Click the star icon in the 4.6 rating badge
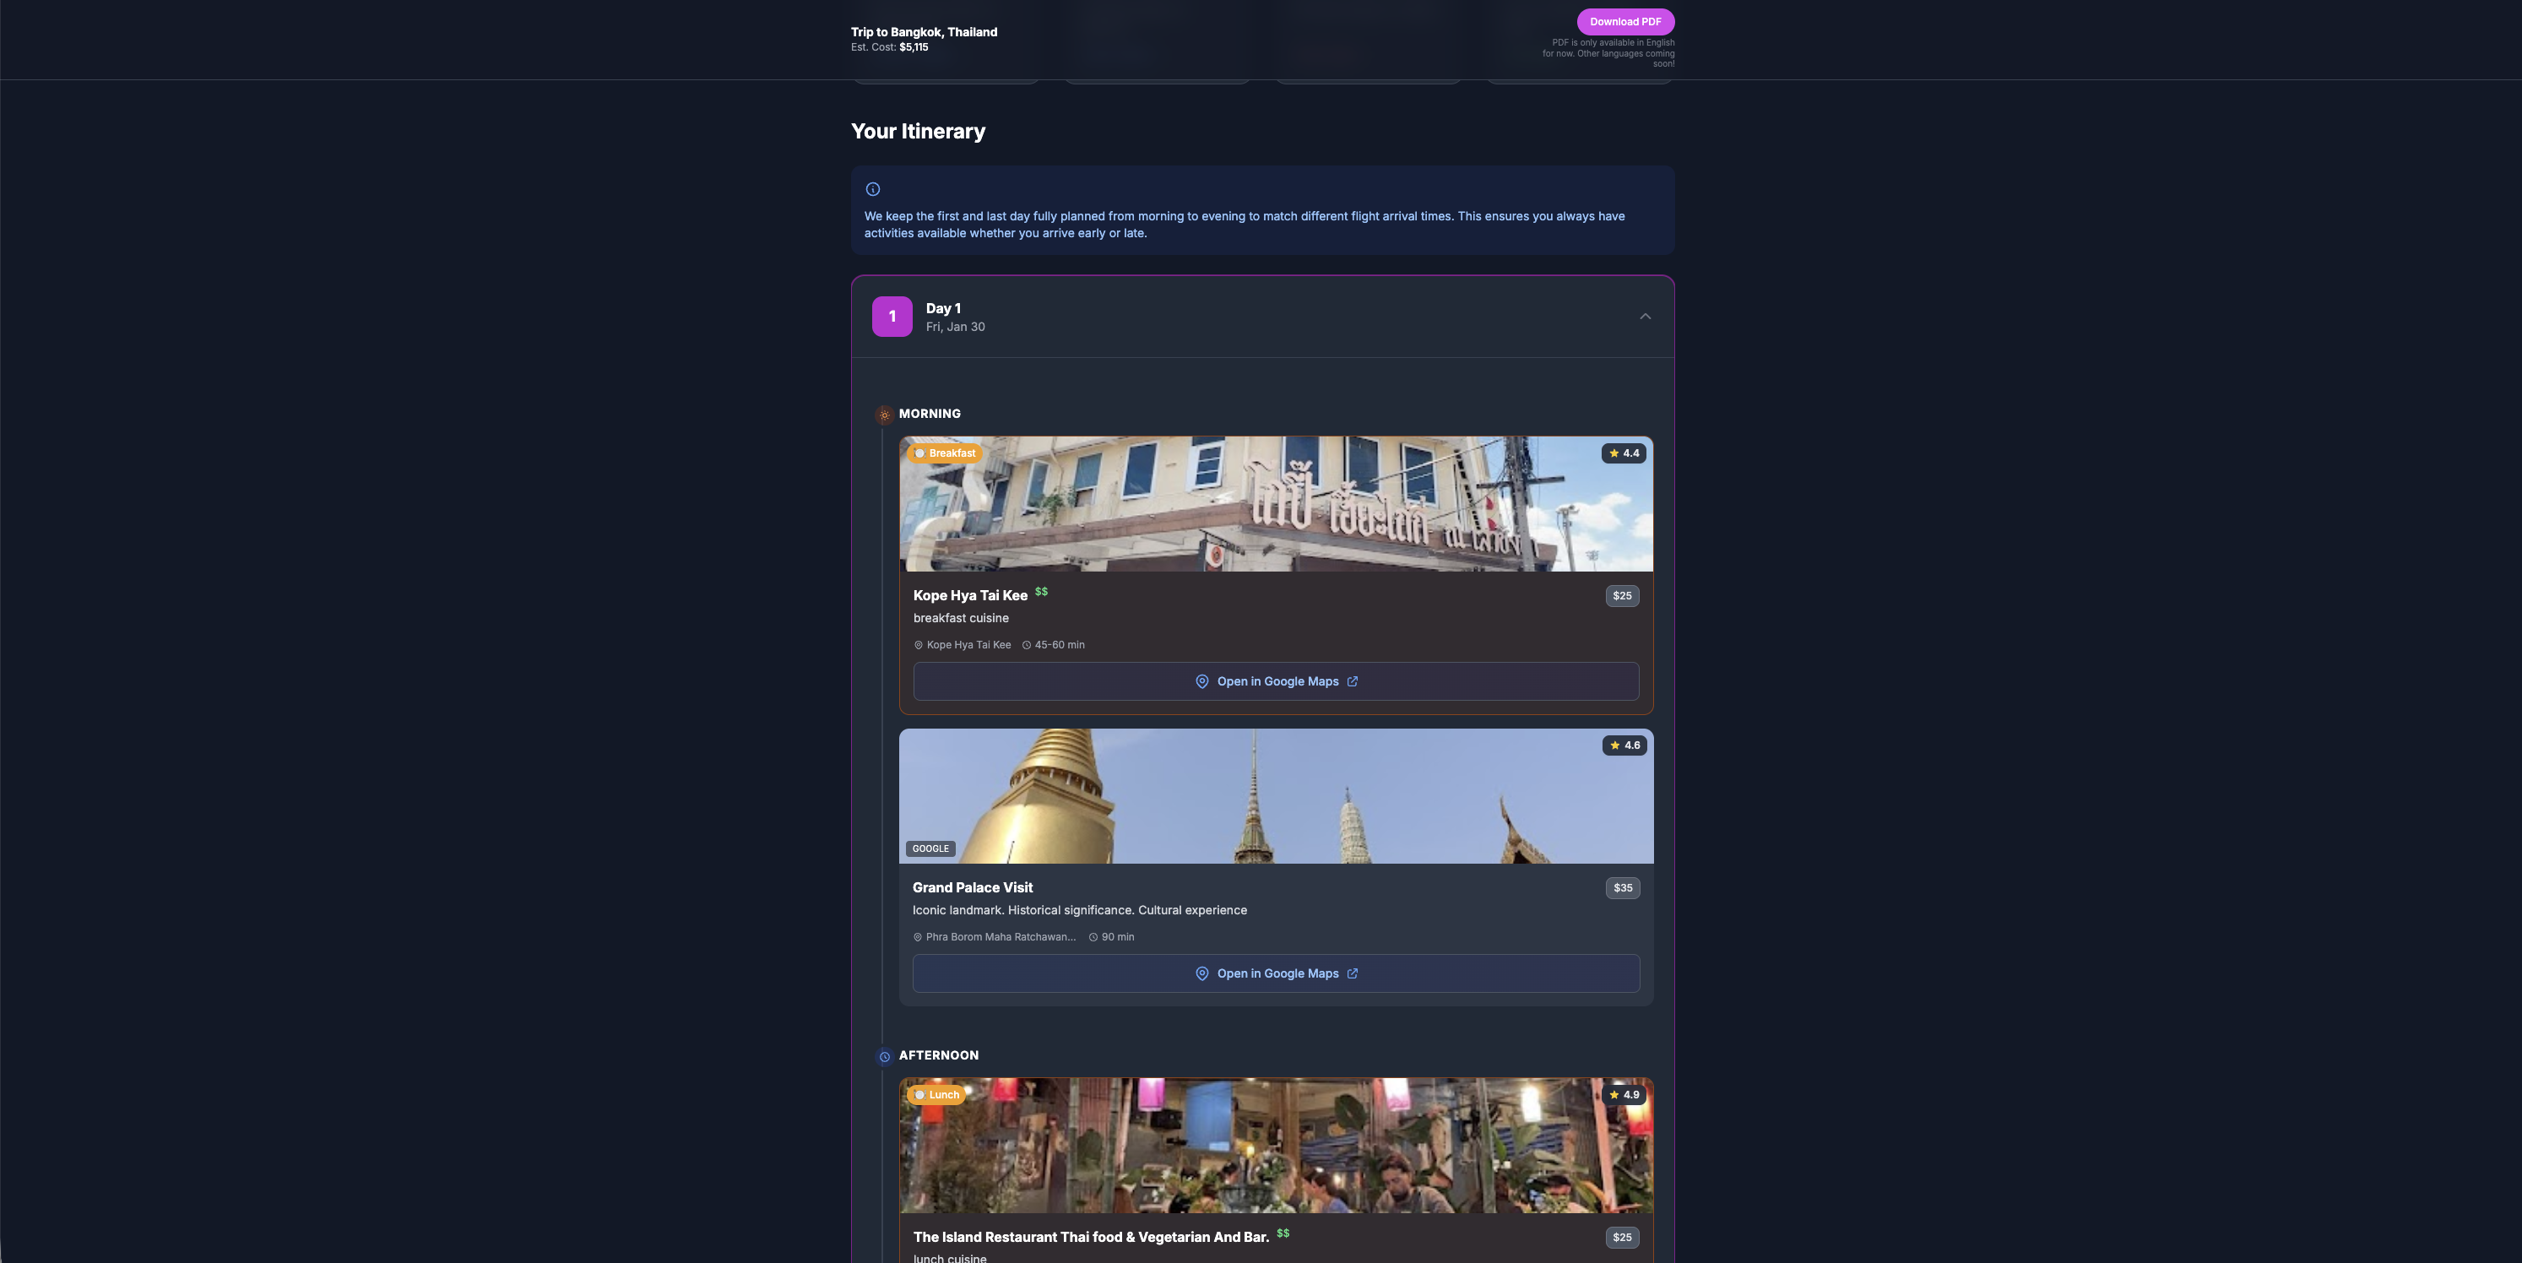The image size is (2522, 1263). 1614,745
